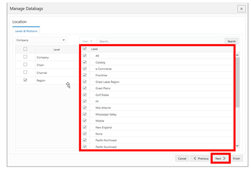Uncheck the Mobile position checkbox
251x169 pixels.
click(85, 121)
